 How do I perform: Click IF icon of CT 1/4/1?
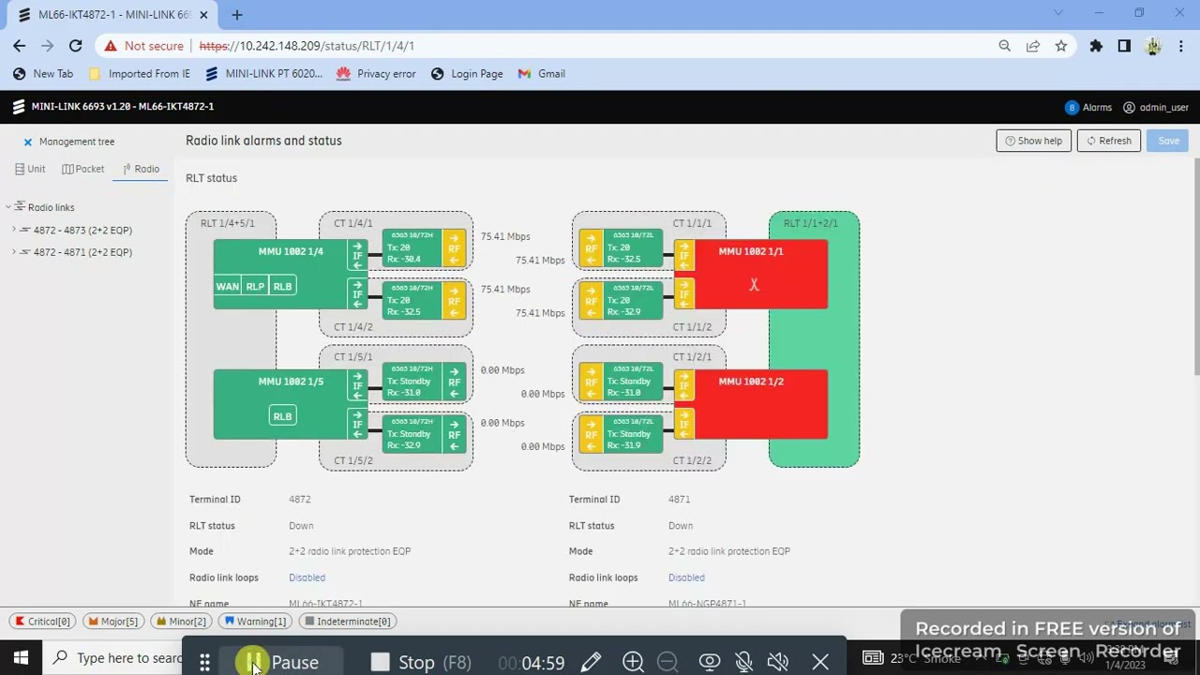point(357,255)
